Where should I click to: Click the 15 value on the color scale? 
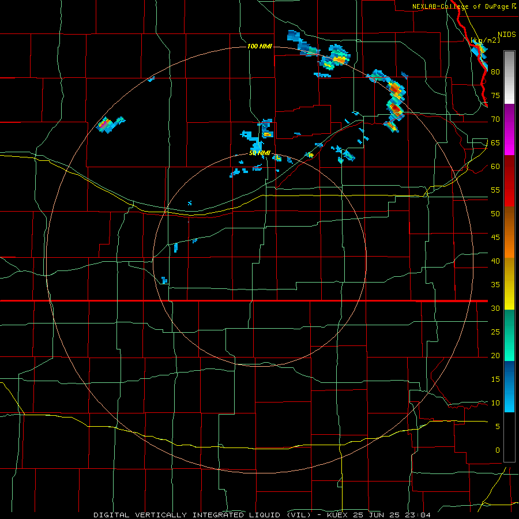pos(495,379)
